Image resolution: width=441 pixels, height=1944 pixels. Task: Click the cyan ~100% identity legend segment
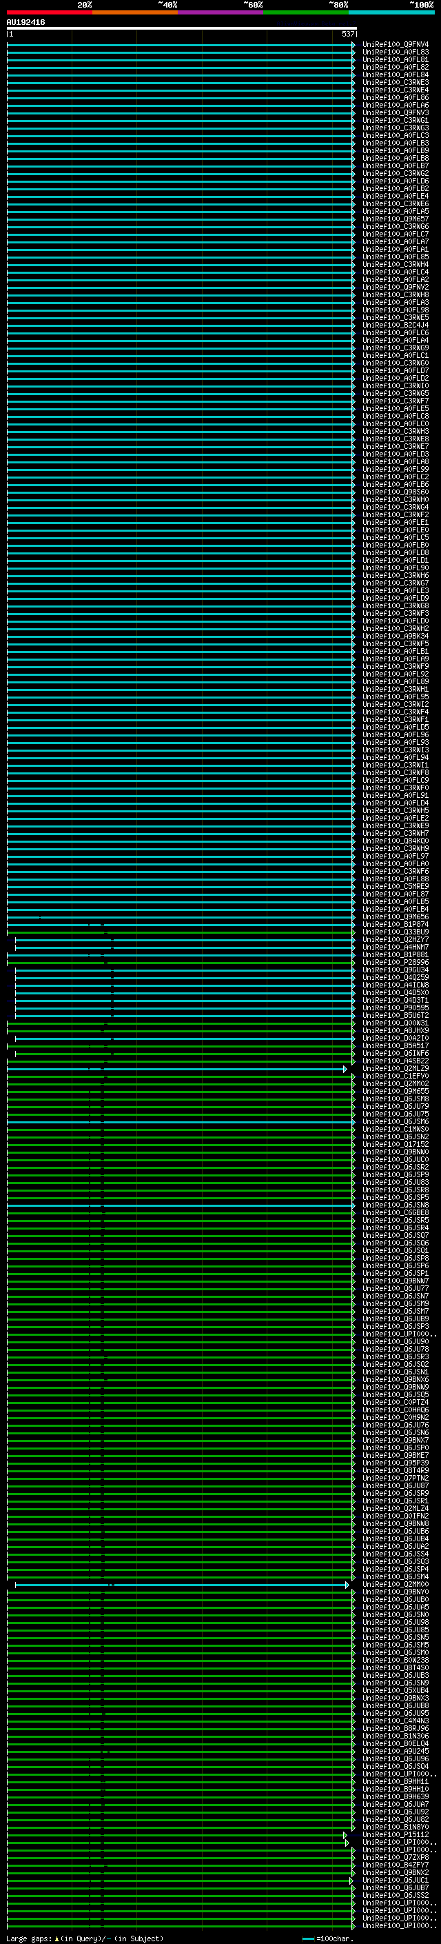pyautogui.click(x=391, y=12)
